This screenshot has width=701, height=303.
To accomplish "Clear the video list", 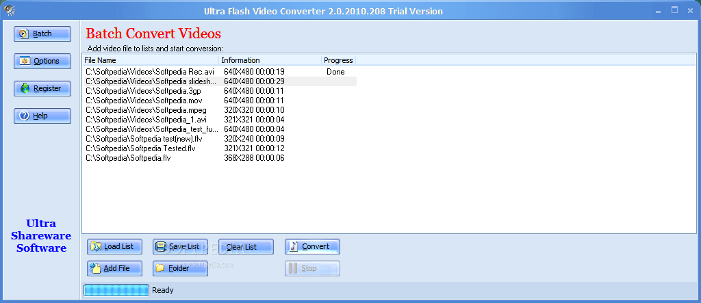I will (x=246, y=247).
